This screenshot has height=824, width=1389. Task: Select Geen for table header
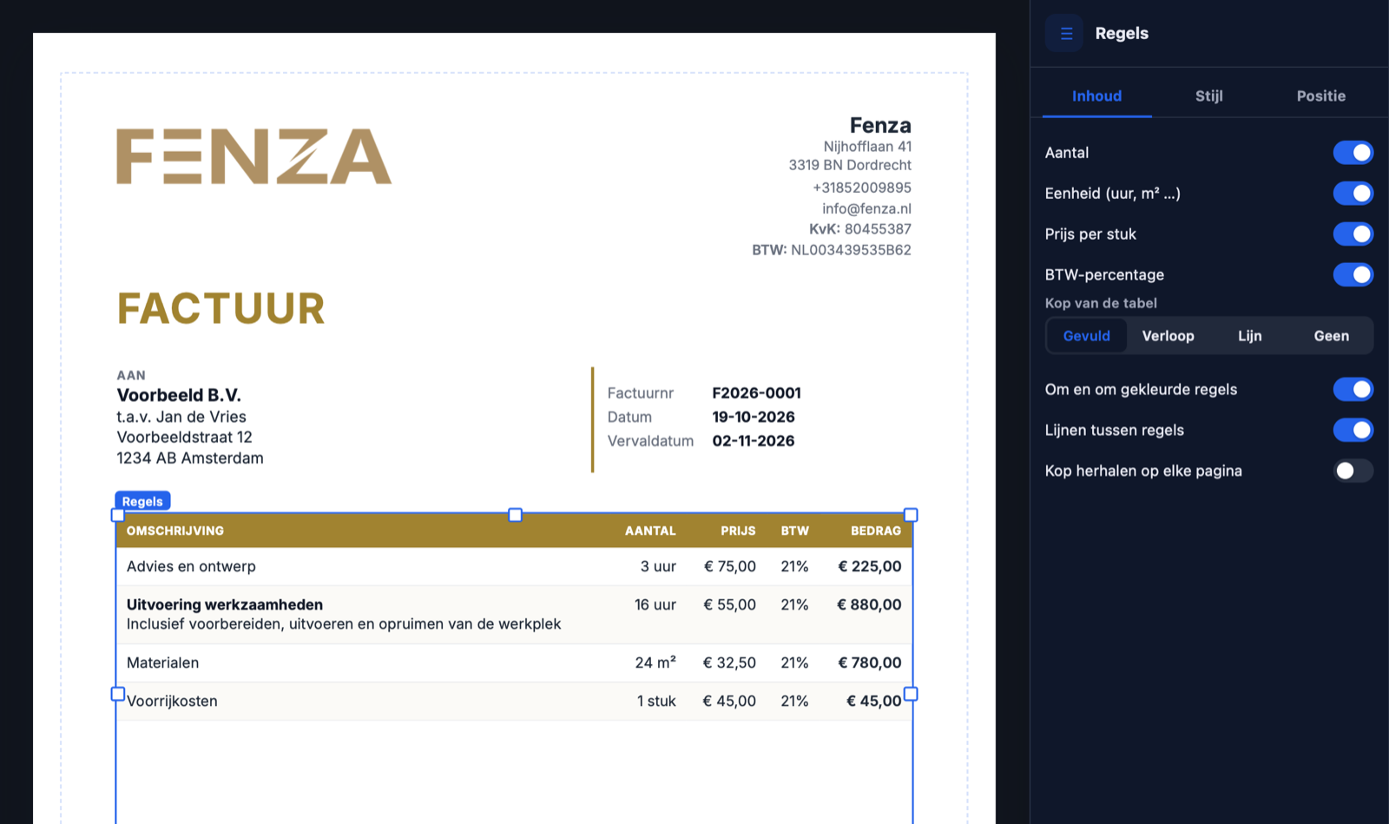[x=1331, y=336]
